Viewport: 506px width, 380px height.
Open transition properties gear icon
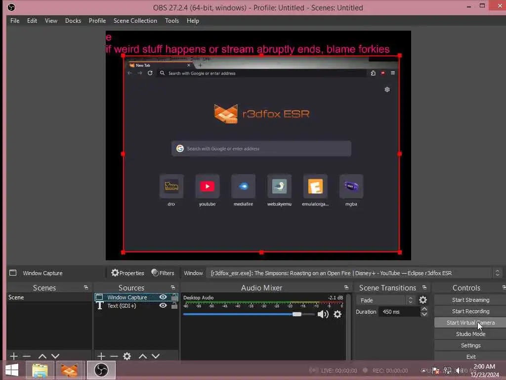[423, 300]
